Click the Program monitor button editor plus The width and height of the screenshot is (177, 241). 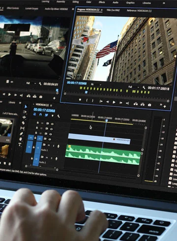(x=165, y=107)
